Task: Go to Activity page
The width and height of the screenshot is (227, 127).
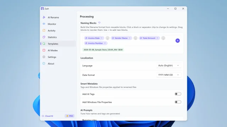Action: coord(58,31)
